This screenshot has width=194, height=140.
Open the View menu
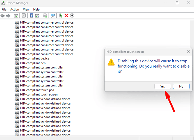tap(26, 9)
